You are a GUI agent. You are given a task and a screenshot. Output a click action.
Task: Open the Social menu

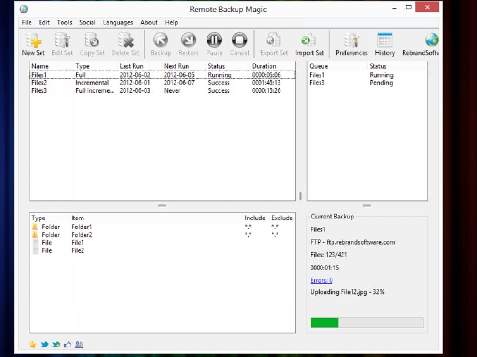[87, 22]
